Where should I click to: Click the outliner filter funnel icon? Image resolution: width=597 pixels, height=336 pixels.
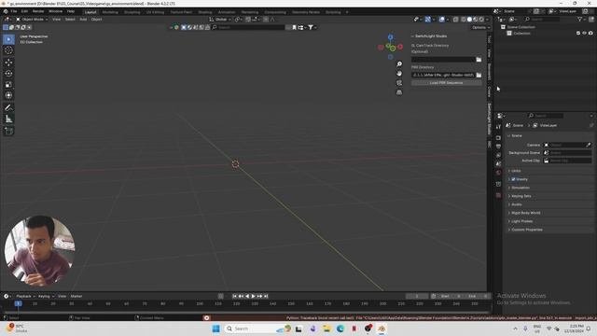point(580,19)
